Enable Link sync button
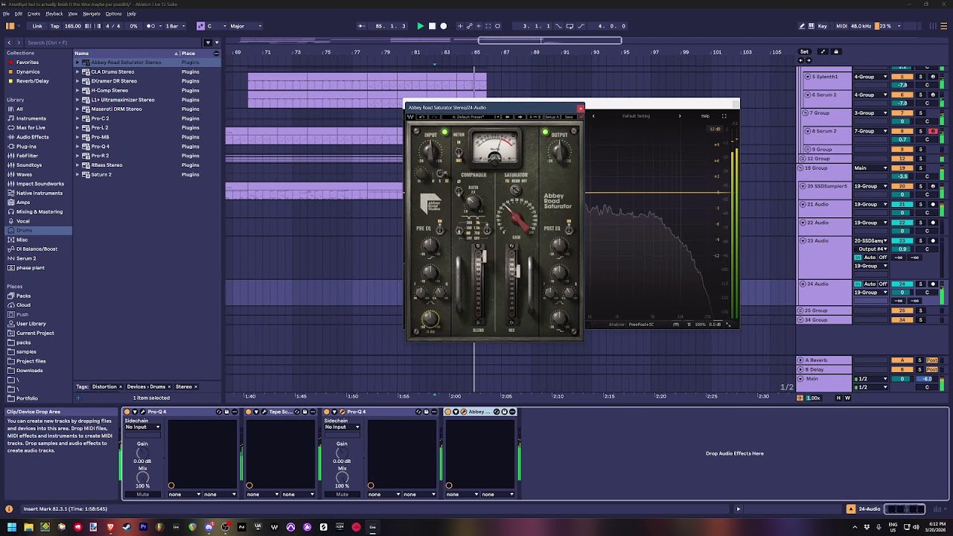 point(37,26)
